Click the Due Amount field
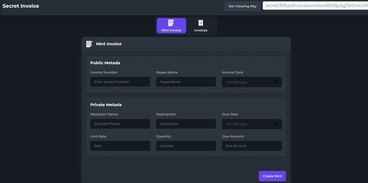 pyautogui.click(x=251, y=146)
